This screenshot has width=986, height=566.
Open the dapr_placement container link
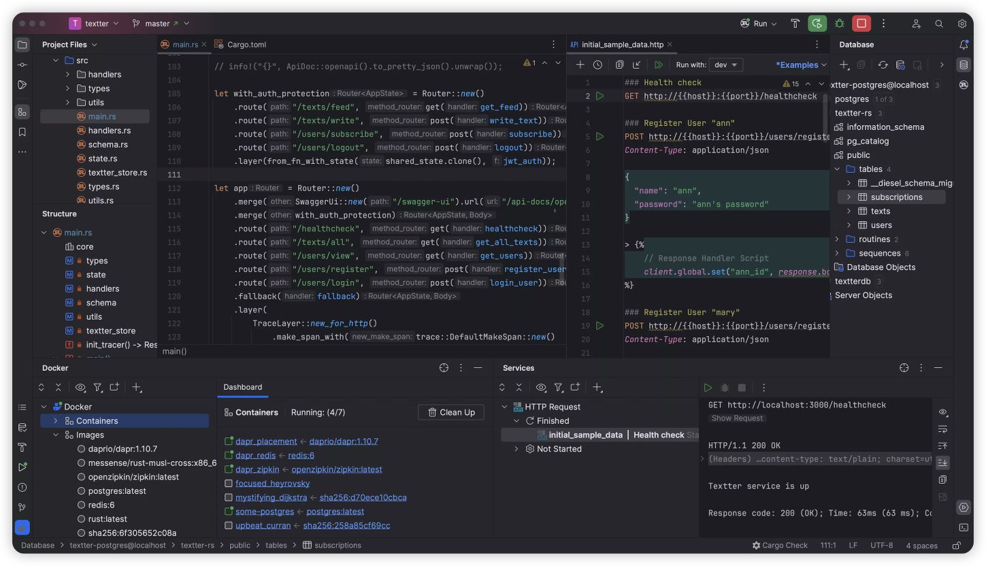pos(266,441)
